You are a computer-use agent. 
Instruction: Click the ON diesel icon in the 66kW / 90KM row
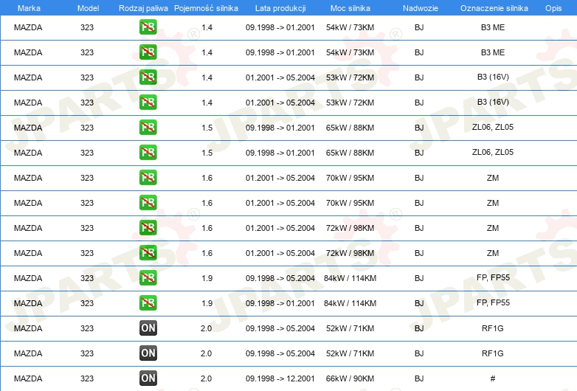pos(148,378)
